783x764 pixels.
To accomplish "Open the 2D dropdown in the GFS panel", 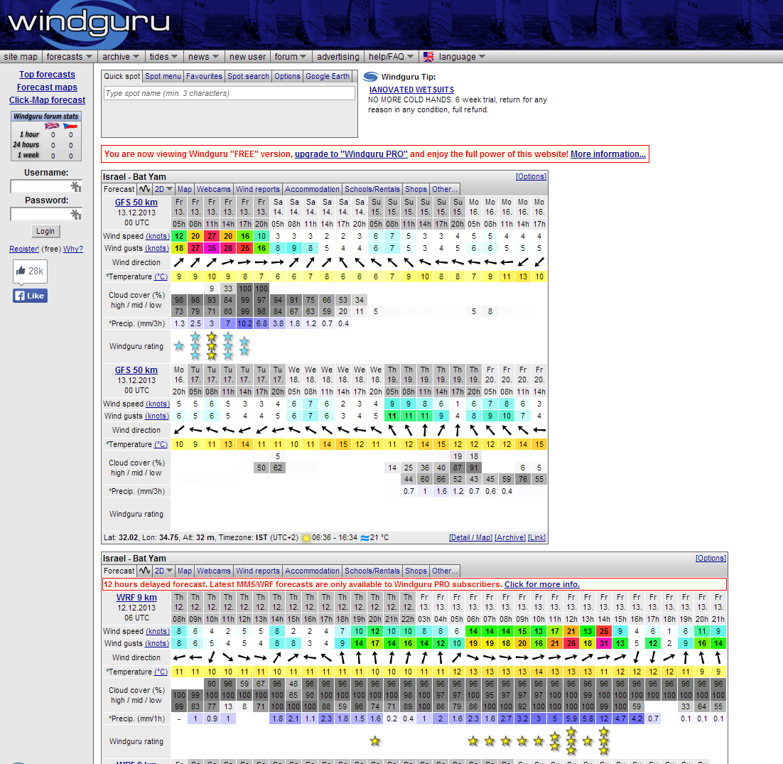I will pos(163,189).
